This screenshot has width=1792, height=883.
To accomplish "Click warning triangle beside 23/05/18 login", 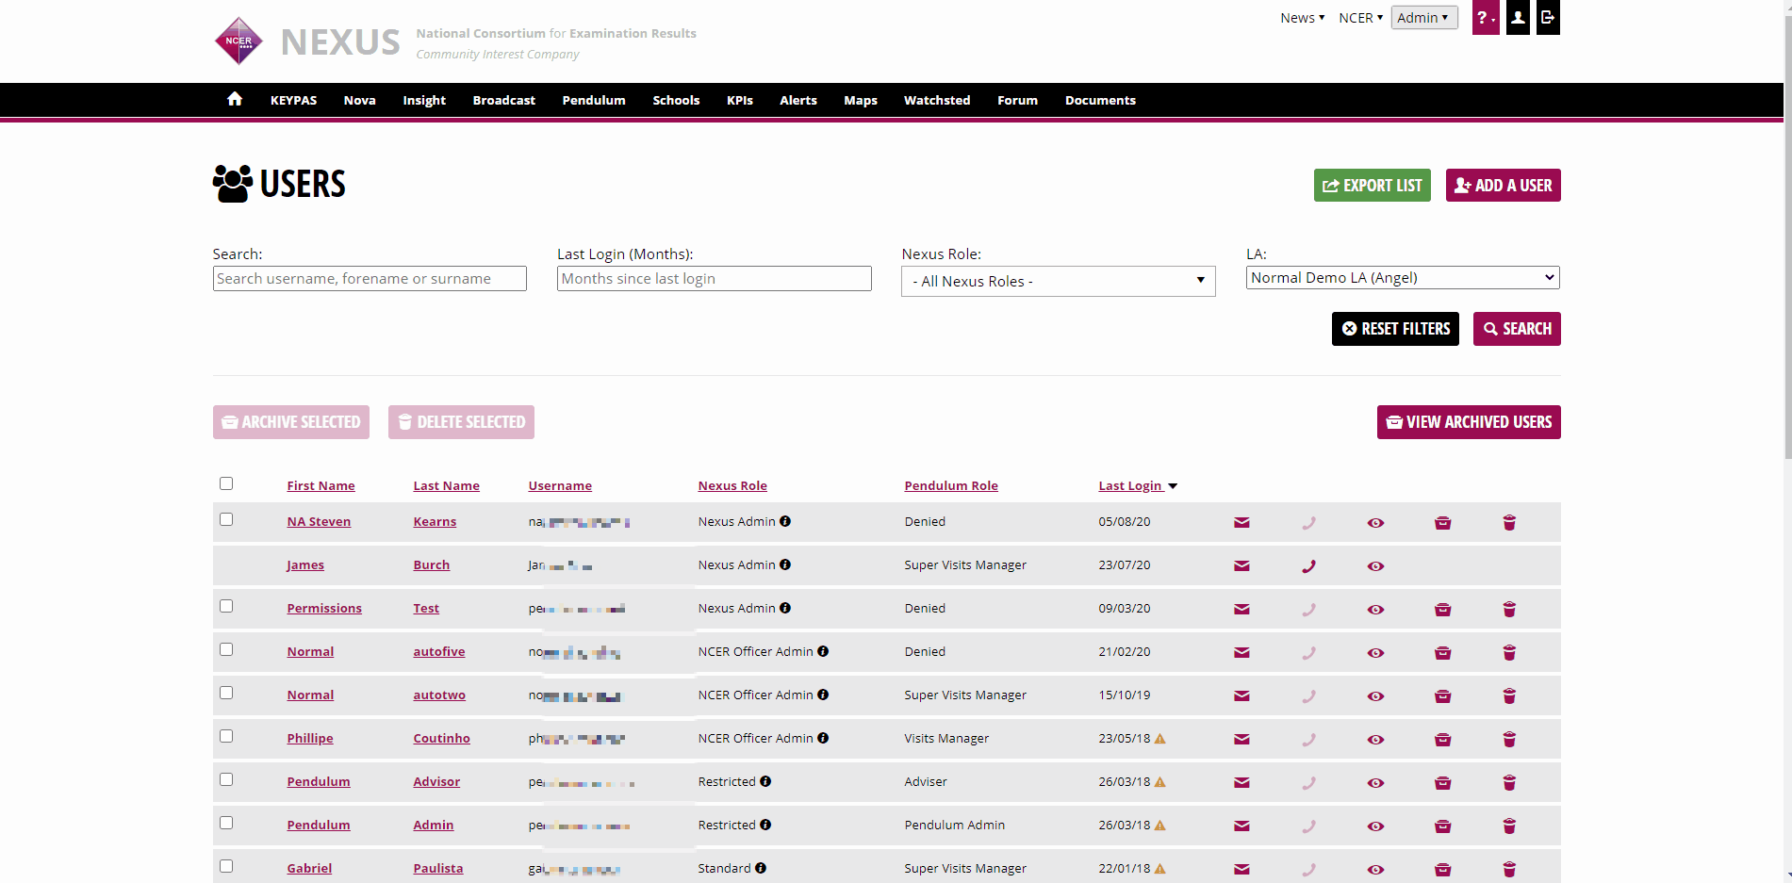I will 1160,739.
